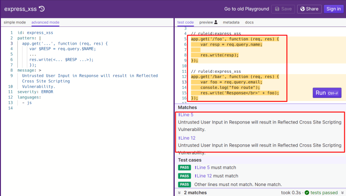The height and width of the screenshot is (196, 346).
Task: Jump to Line 12 in Matches list
Action: [x=187, y=138]
